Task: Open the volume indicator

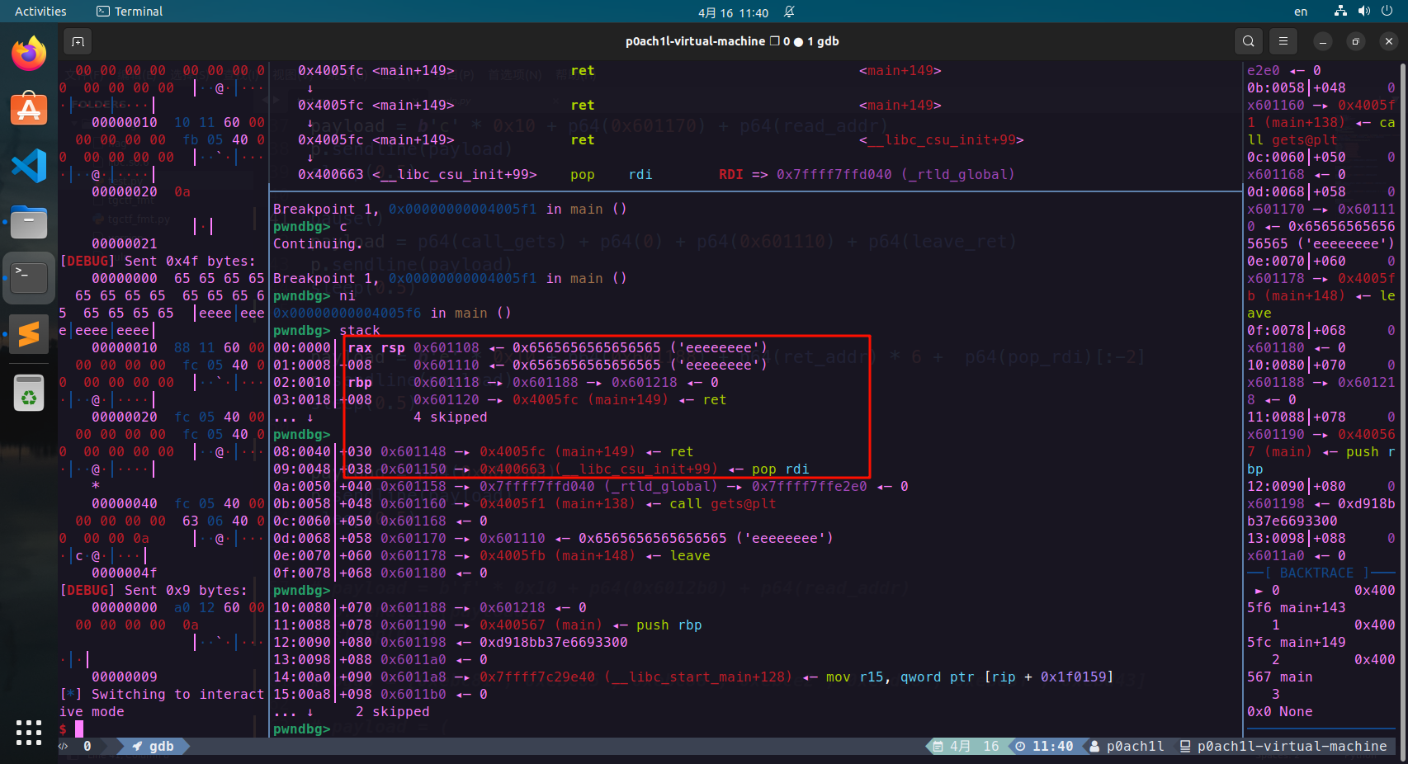Action: pyautogui.click(x=1363, y=12)
